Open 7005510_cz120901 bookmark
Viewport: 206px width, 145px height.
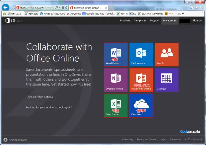coord(52,14)
